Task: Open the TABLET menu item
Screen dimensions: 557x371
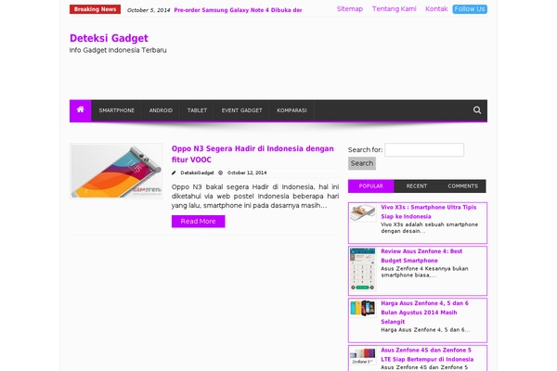Action: tap(197, 110)
